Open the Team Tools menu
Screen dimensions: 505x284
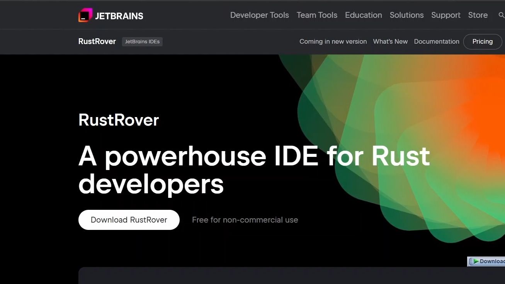click(317, 15)
